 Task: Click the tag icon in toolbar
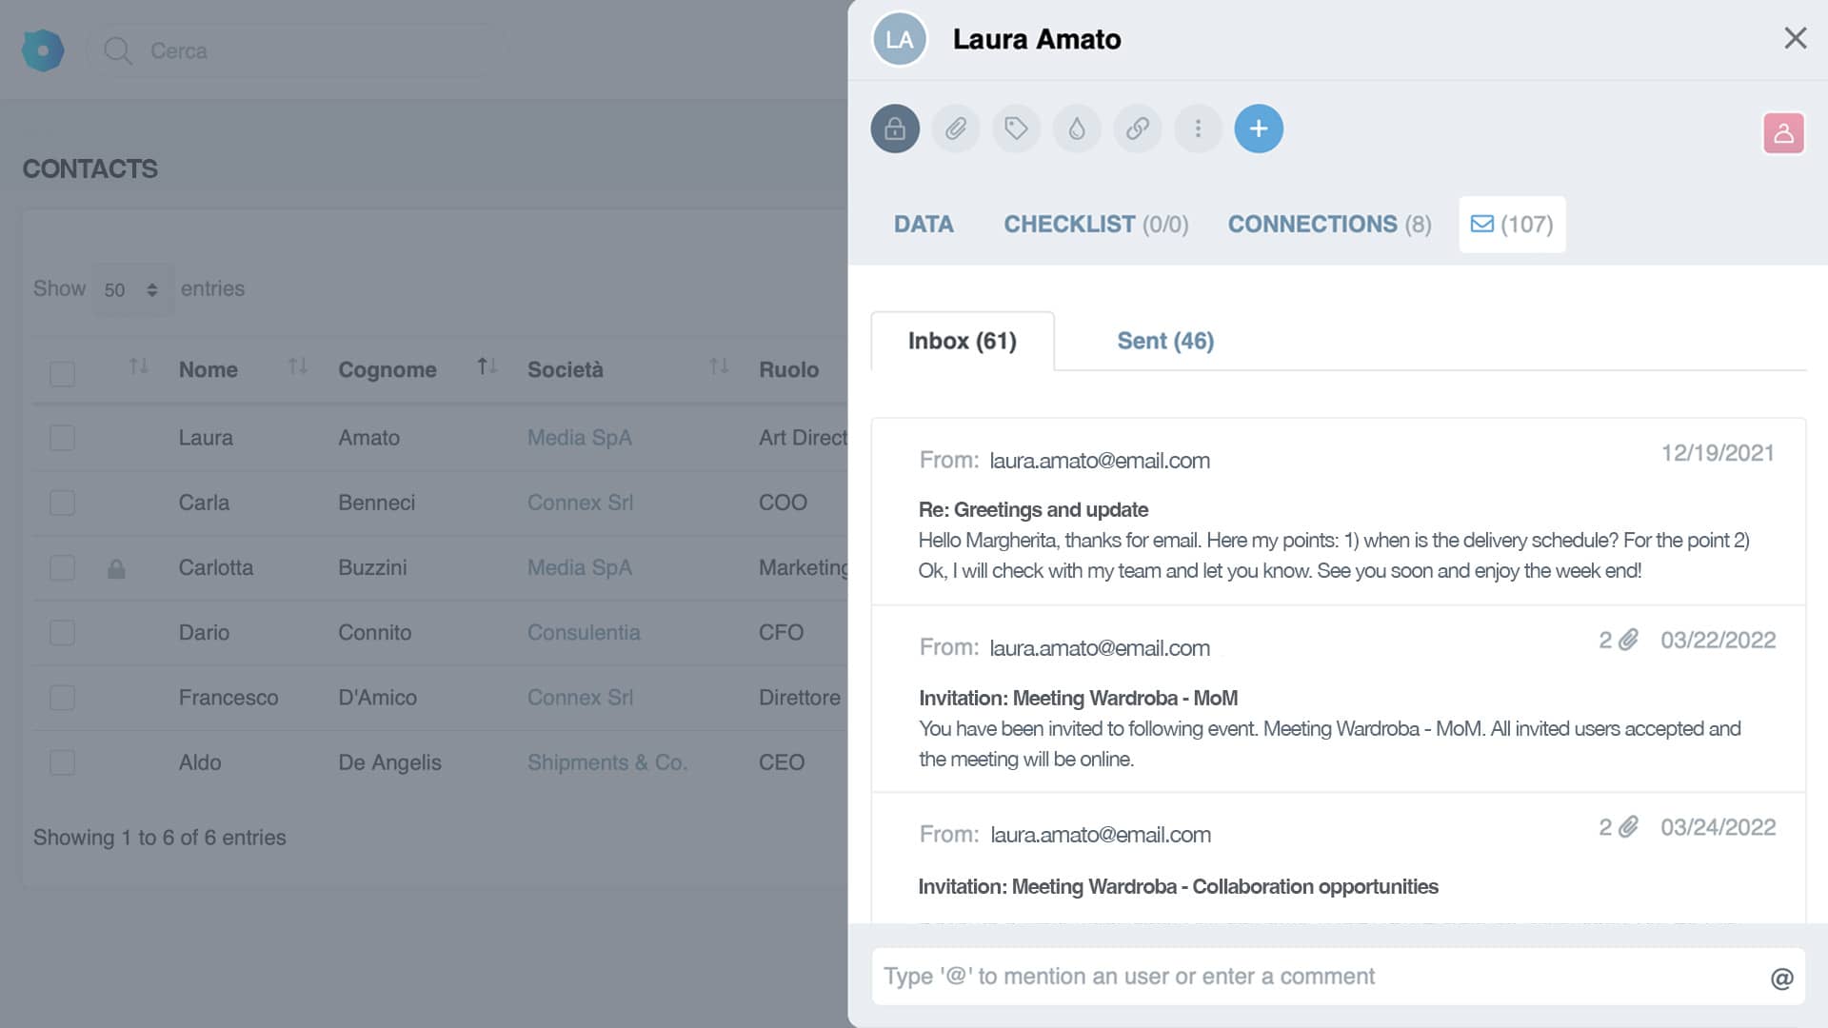(x=1016, y=128)
